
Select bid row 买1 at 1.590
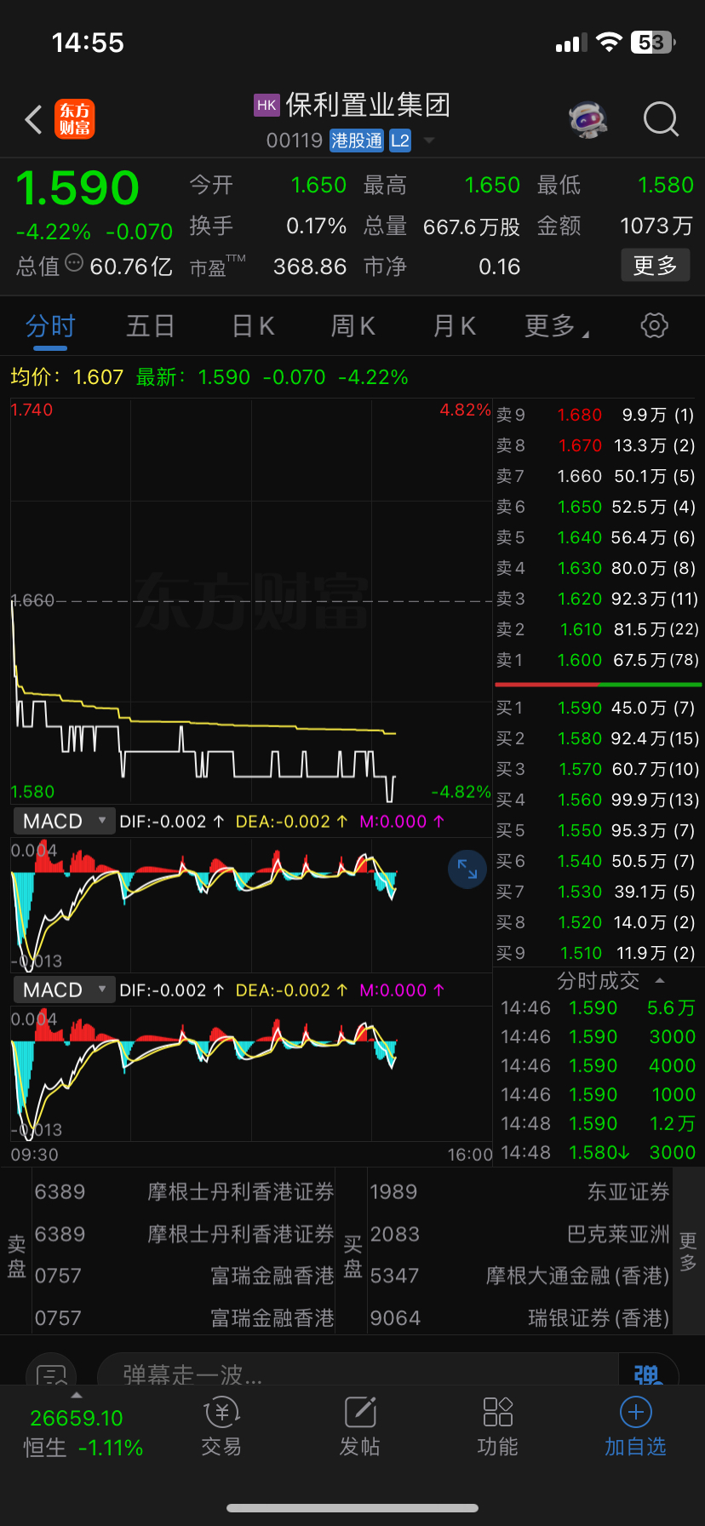coord(597,708)
